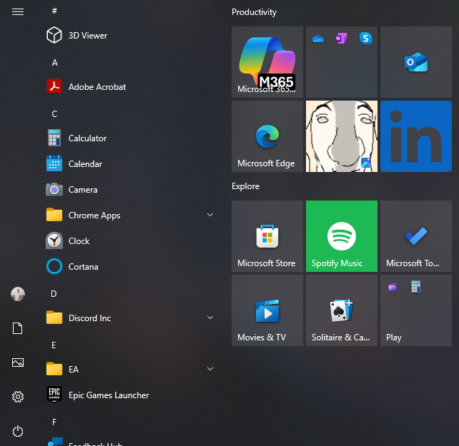Open OneDrive in the tile folder
The width and height of the screenshot is (459, 446).
click(318, 39)
